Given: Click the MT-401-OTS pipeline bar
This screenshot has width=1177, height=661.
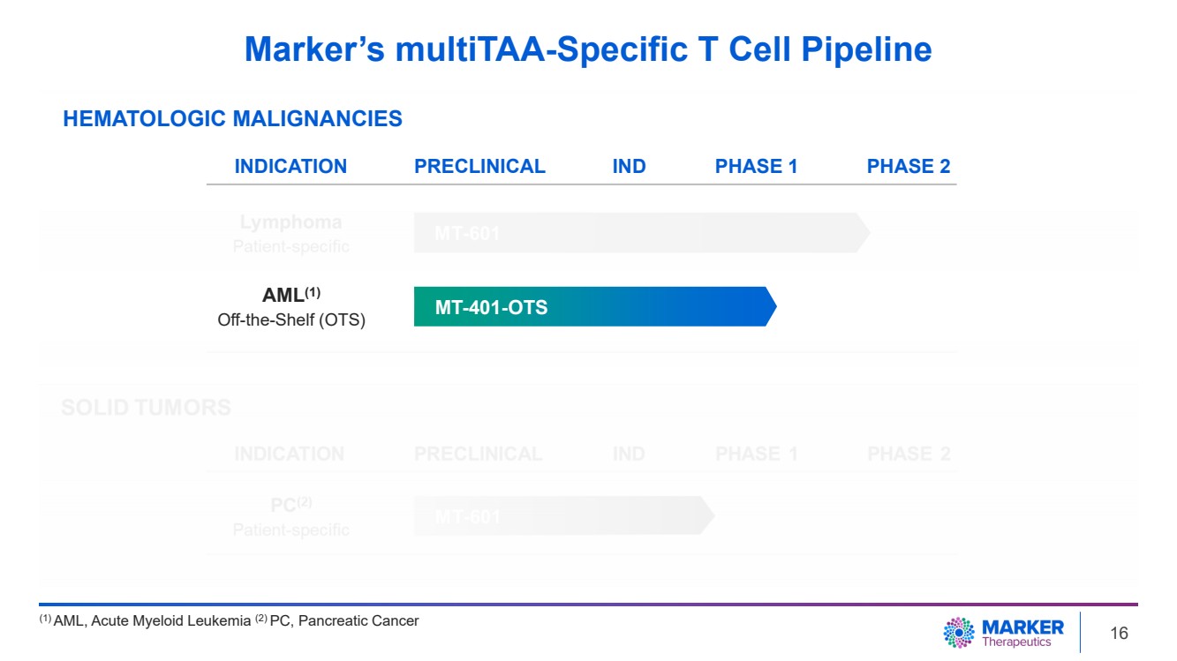Looking at the screenshot, I should (x=593, y=307).
